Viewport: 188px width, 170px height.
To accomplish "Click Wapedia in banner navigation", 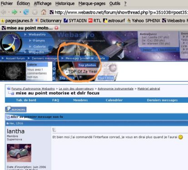I will point(36,52).
